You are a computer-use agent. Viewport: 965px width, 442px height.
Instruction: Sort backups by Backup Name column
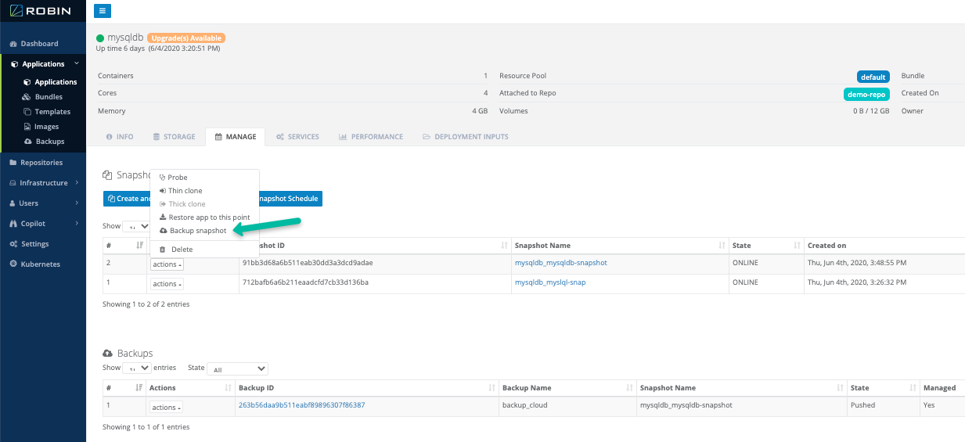[x=567, y=388]
